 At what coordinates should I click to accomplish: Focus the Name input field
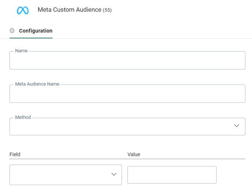(x=127, y=61)
